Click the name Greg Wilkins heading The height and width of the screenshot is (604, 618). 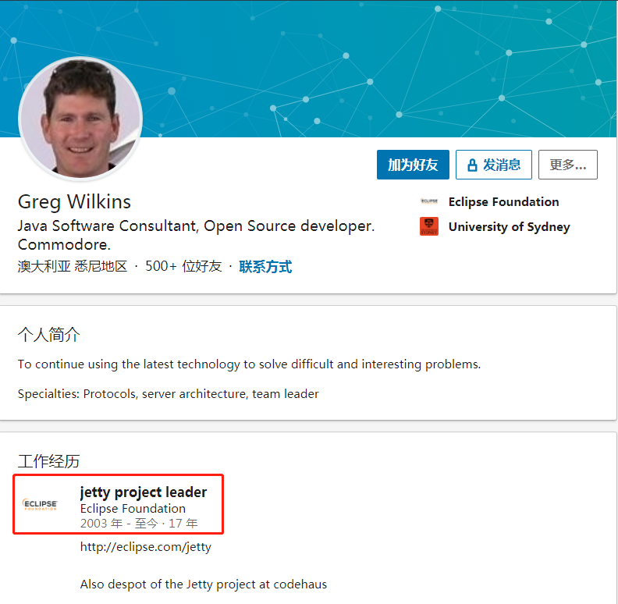click(x=74, y=201)
